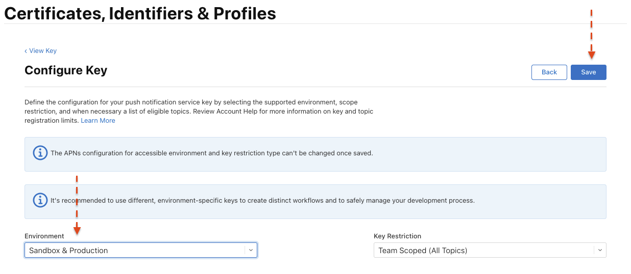
Task: Click the red arrow pointing at Save
Action: pyautogui.click(x=591, y=54)
